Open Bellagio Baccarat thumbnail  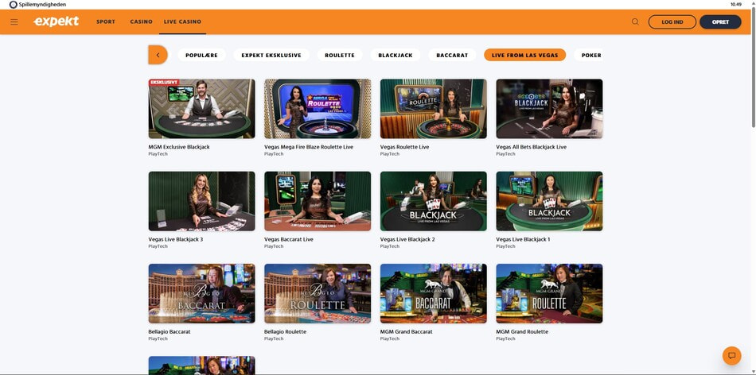tap(201, 294)
